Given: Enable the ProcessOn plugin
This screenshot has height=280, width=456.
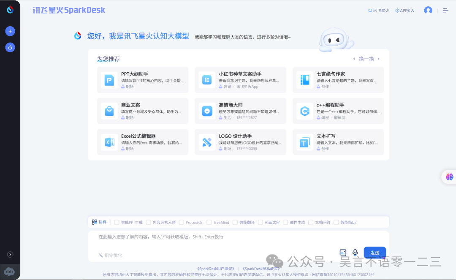Looking at the screenshot, I should 182,222.
